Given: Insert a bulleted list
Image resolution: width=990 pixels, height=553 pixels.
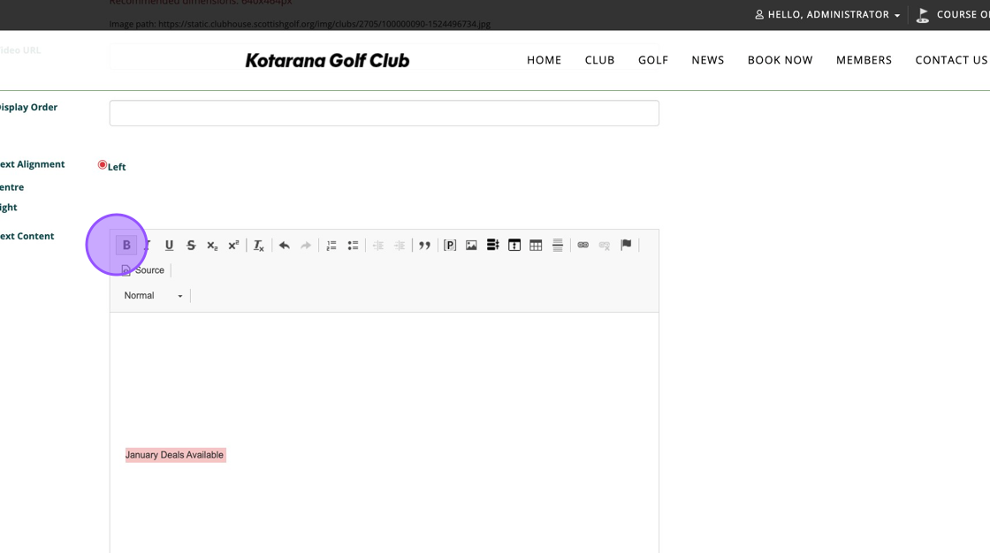Looking at the screenshot, I should tap(353, 245).
